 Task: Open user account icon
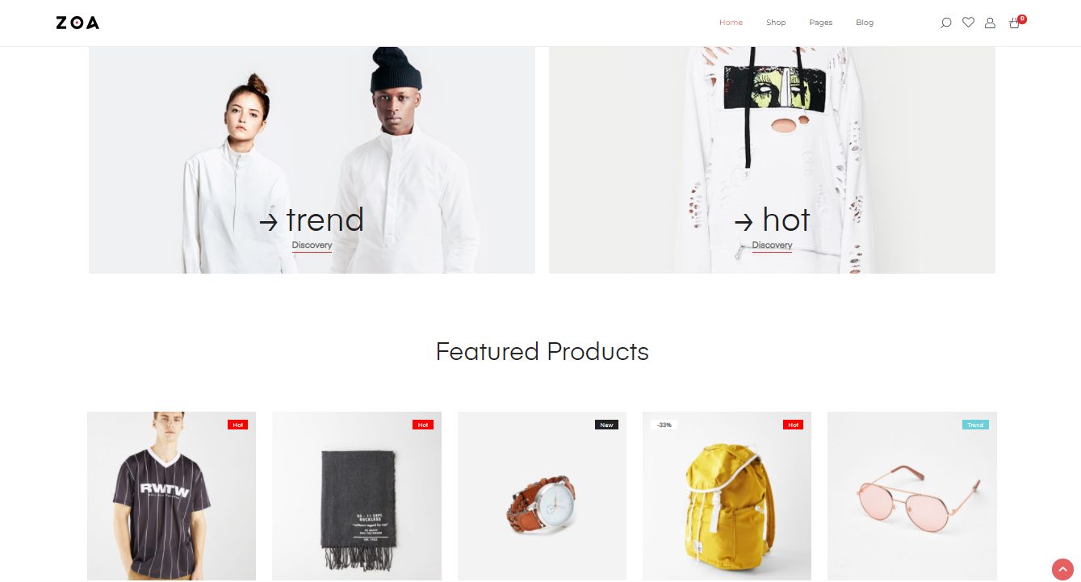pyautogui.click(x=990, y=23)
